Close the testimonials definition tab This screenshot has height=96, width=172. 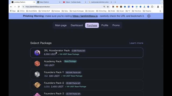click(x=111, y=2)
